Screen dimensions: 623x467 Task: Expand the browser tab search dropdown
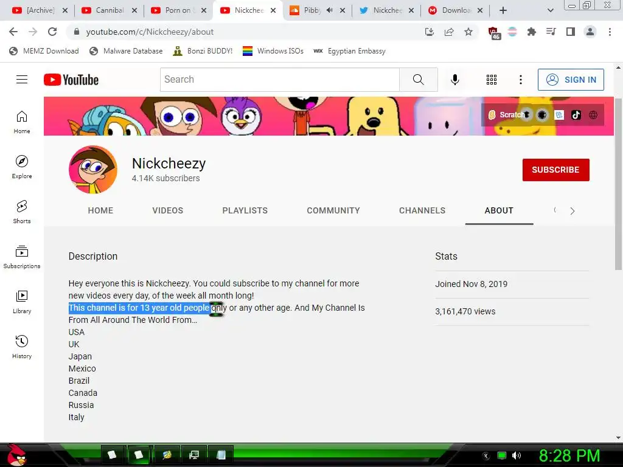point(550,10)
